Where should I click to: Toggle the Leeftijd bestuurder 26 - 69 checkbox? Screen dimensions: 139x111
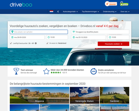pyautogui.click(x=11, y=43)
